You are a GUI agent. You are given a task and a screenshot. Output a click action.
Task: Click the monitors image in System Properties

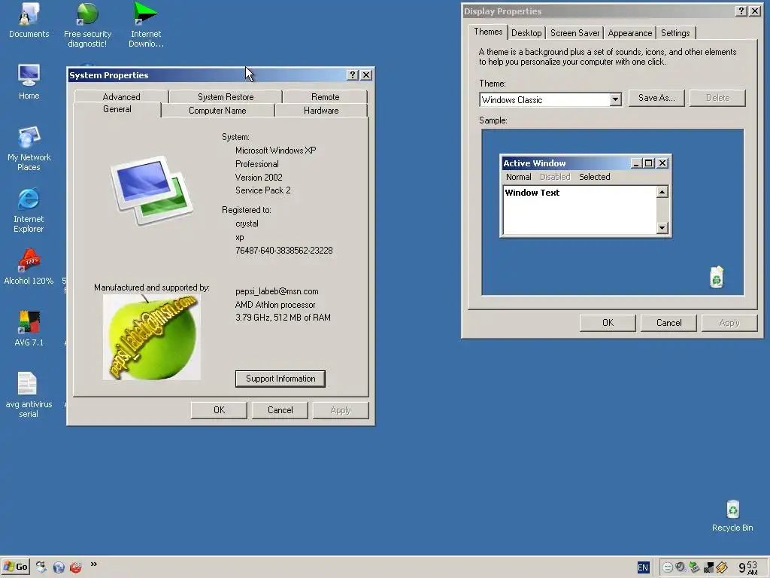click(152, 190)
